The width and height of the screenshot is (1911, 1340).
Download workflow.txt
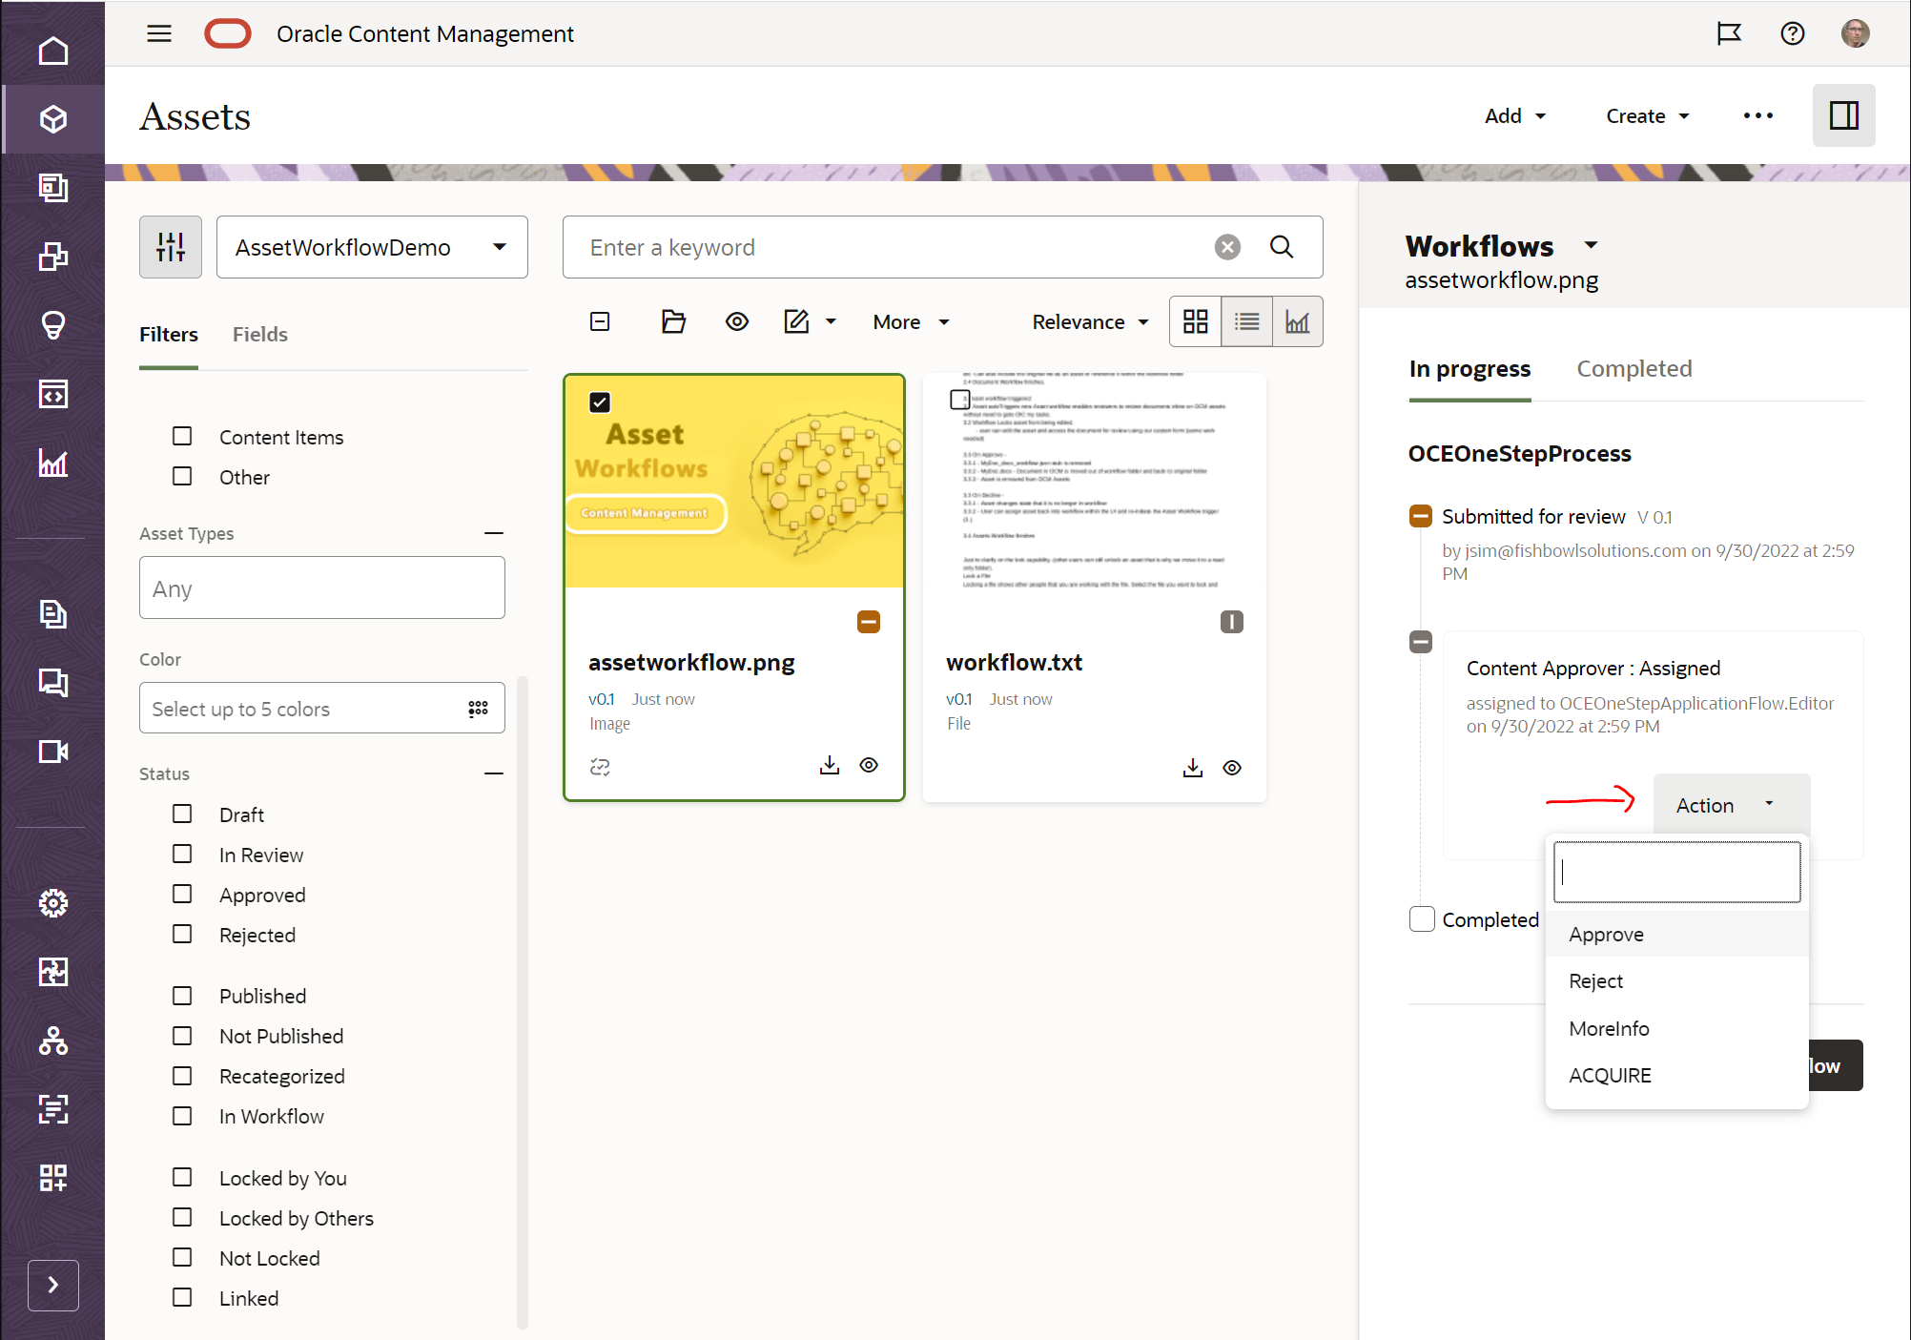[1193, 768]
